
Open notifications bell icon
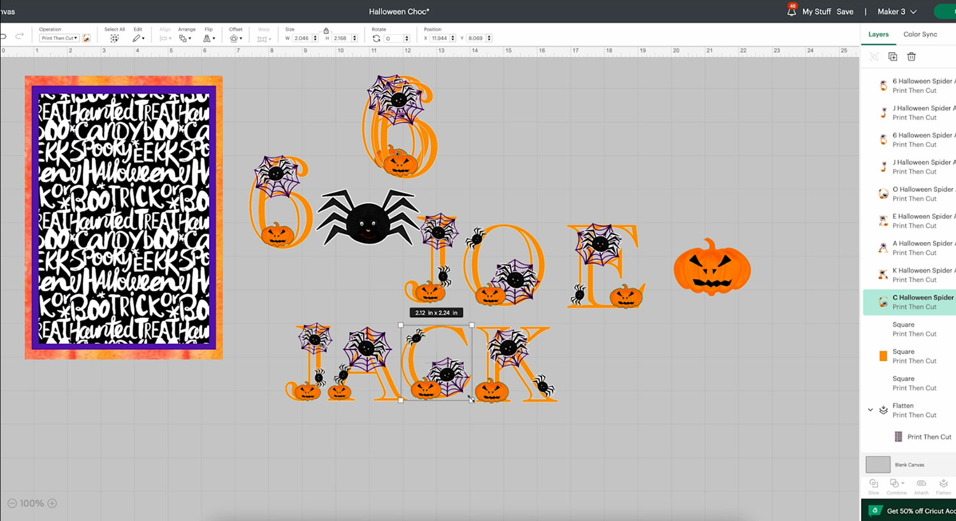792,11
